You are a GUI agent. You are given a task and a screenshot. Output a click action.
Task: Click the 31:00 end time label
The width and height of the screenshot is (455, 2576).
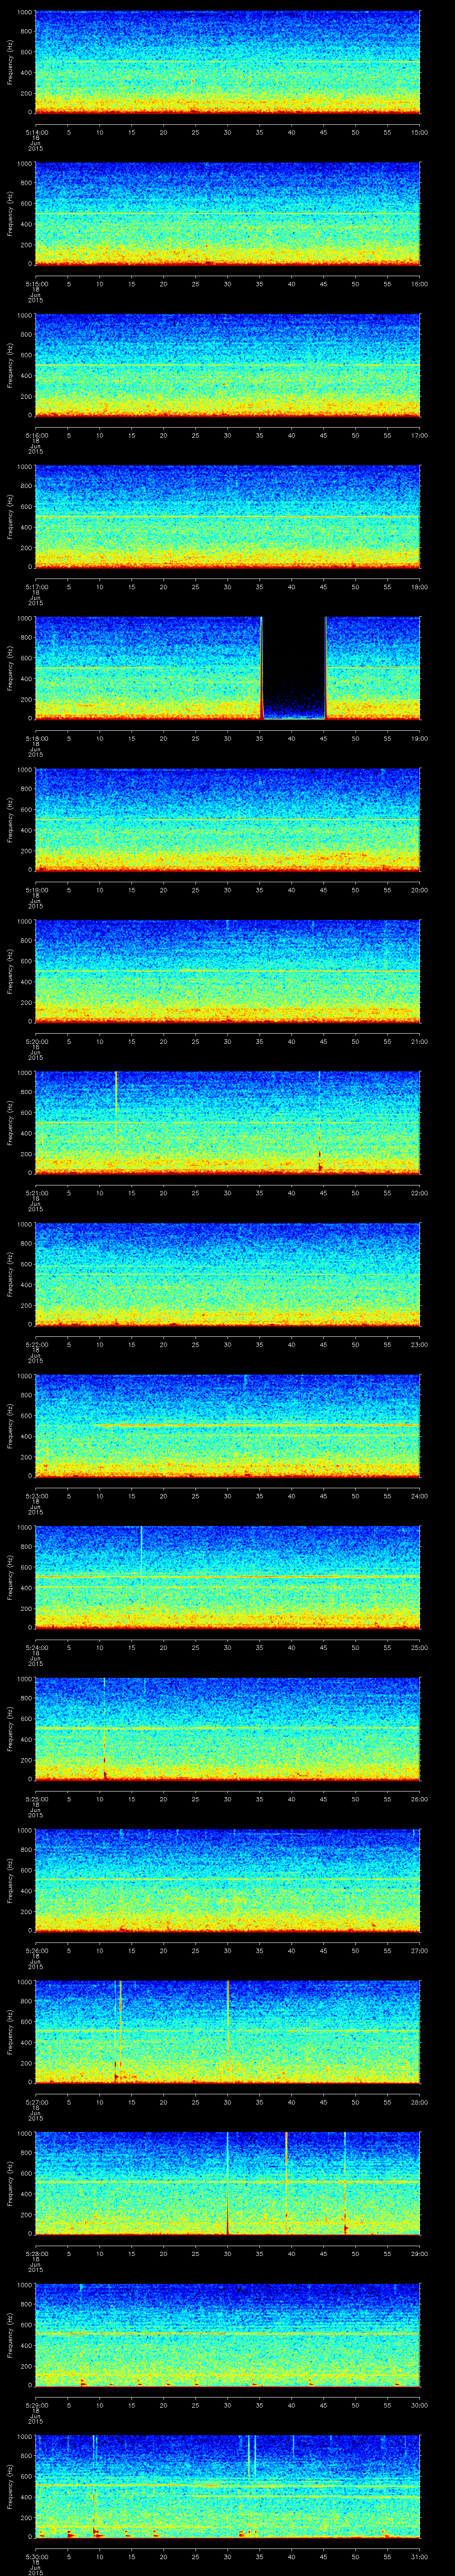419,2556
